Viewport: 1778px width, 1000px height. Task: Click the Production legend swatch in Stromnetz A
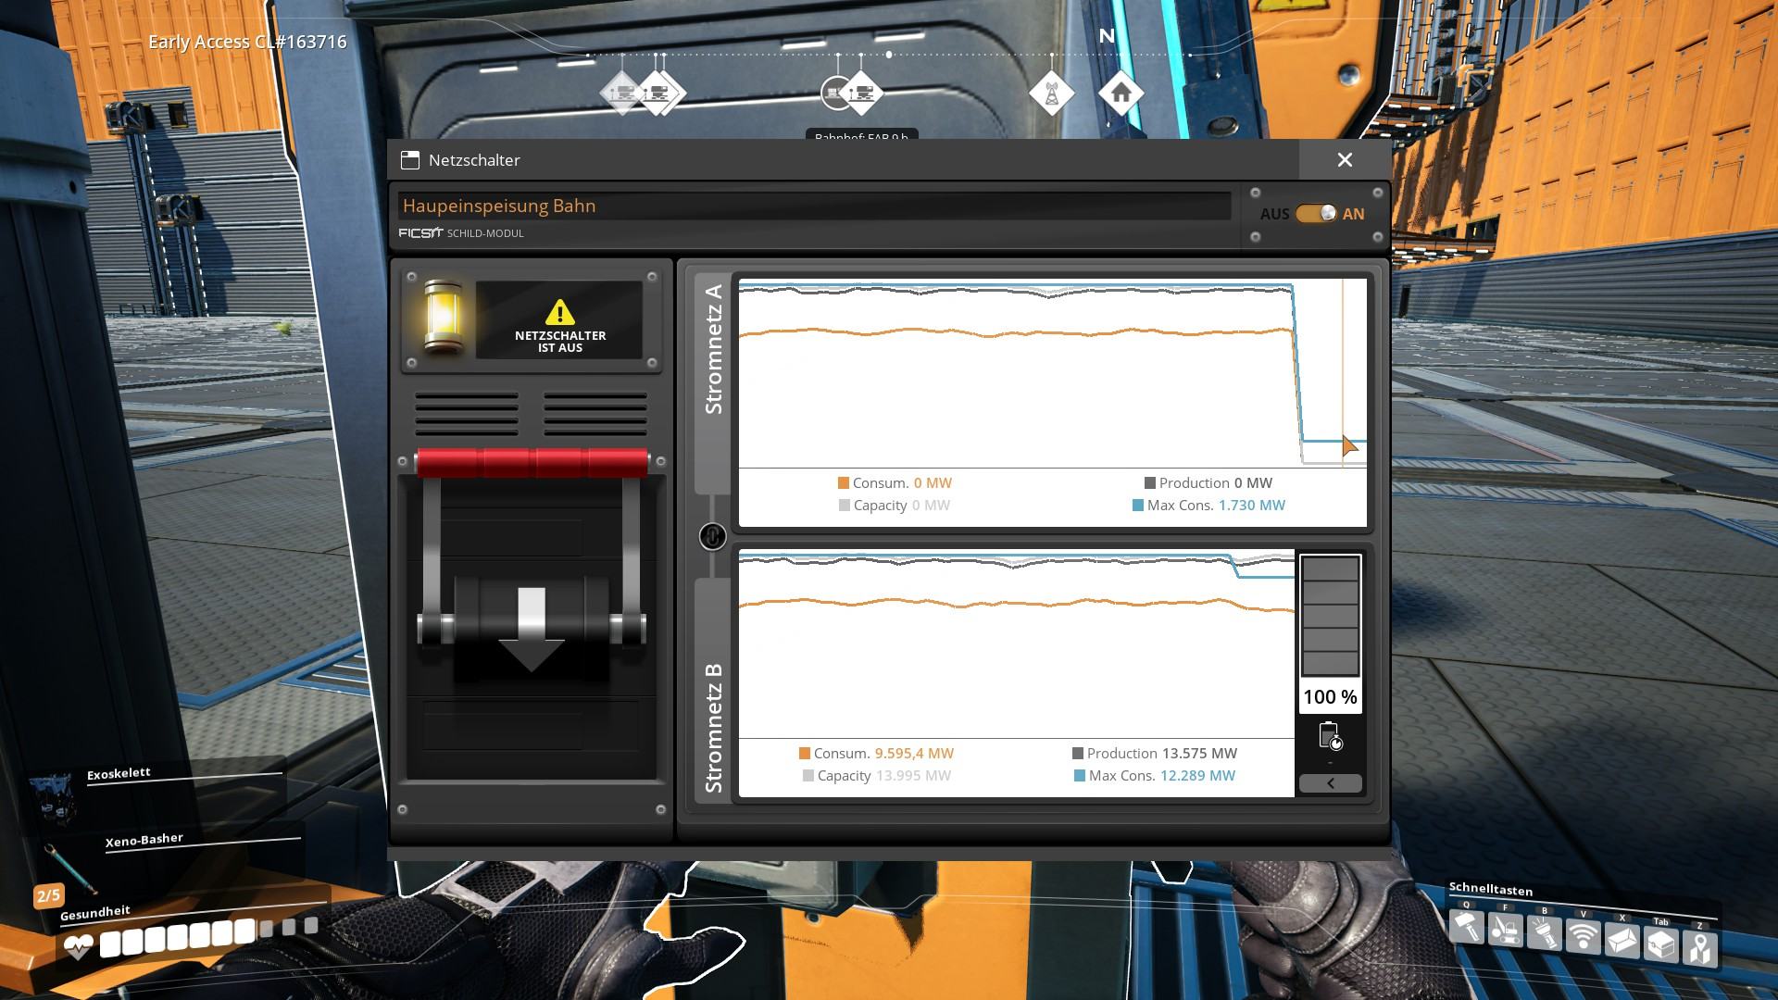coord(1150,483)
